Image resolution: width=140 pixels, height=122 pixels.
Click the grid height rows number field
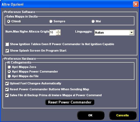tap(53, 33)
